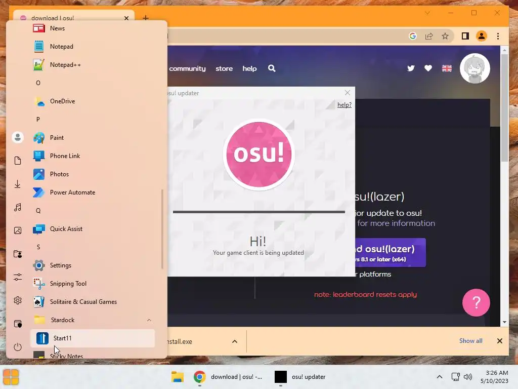This screenshot has width=518, height=389.
Task: Open Solitaire & Casual Games
Action: (93, 302)
